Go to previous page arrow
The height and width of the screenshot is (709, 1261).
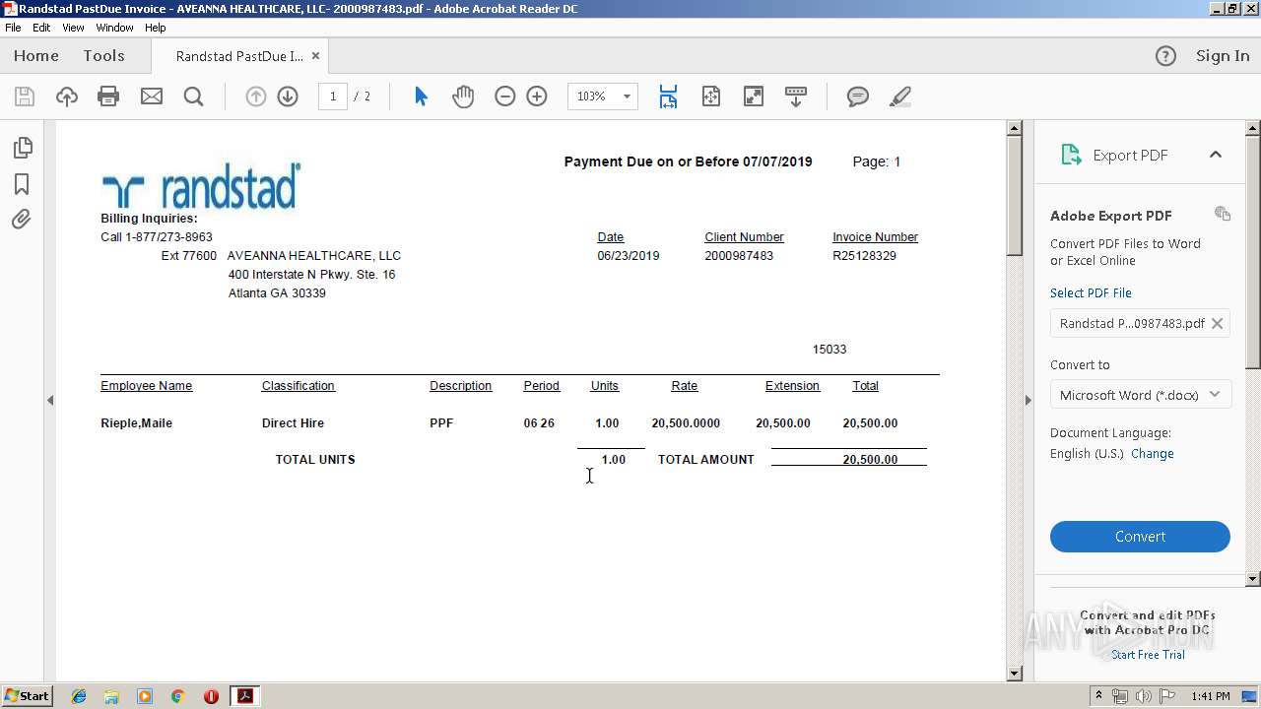tap(255, 97)
